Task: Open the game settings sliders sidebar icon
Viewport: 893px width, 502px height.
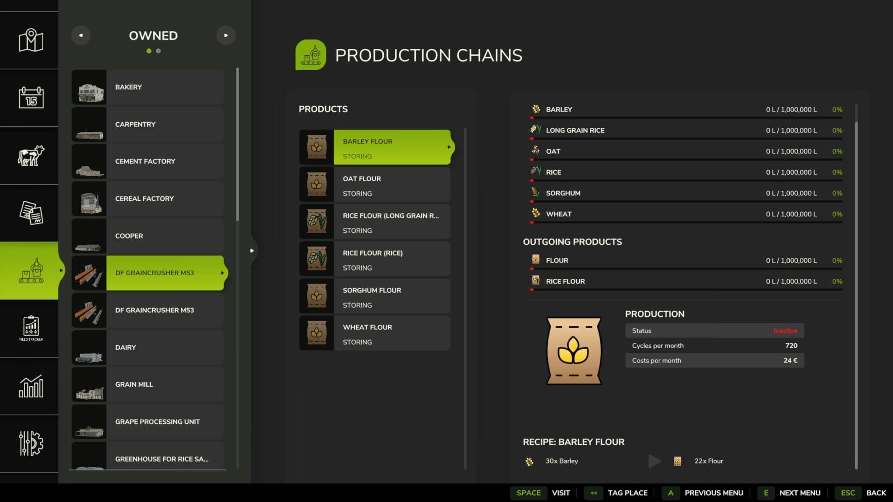Action: pos(31,443)
